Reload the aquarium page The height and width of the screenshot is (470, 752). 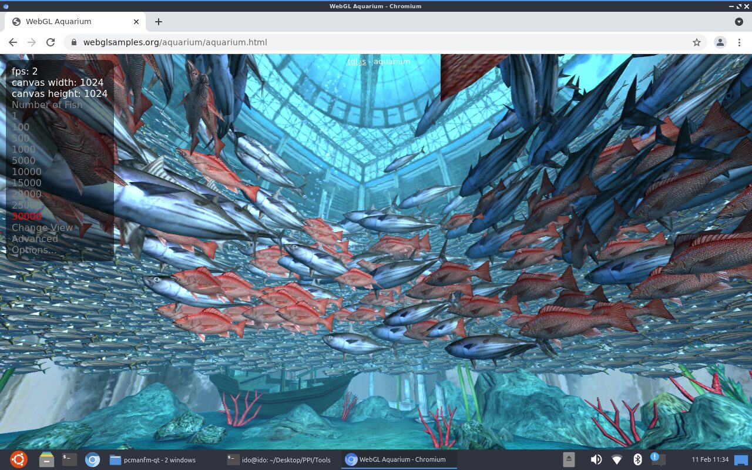51,42
